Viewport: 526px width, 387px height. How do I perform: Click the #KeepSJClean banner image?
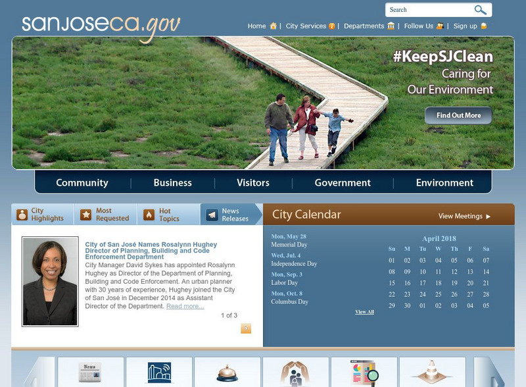(263, 103)
